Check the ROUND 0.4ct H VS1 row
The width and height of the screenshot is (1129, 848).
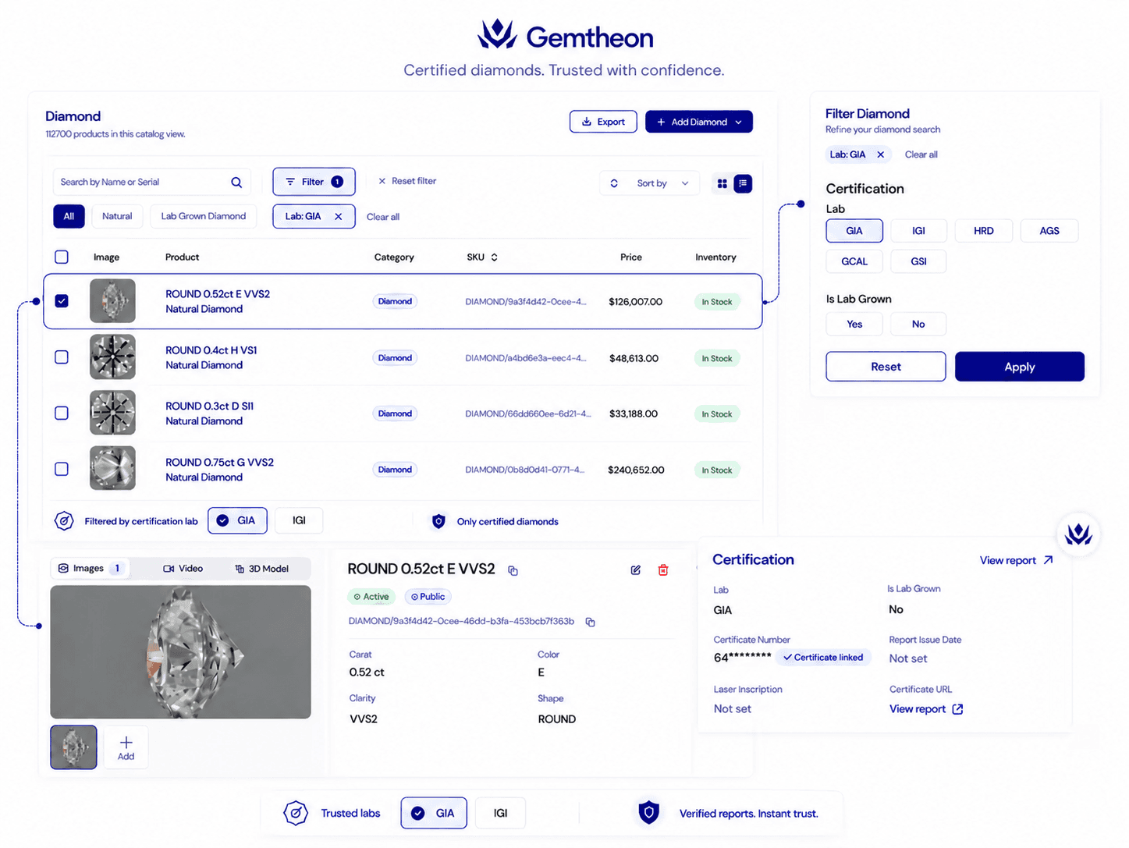62,357
